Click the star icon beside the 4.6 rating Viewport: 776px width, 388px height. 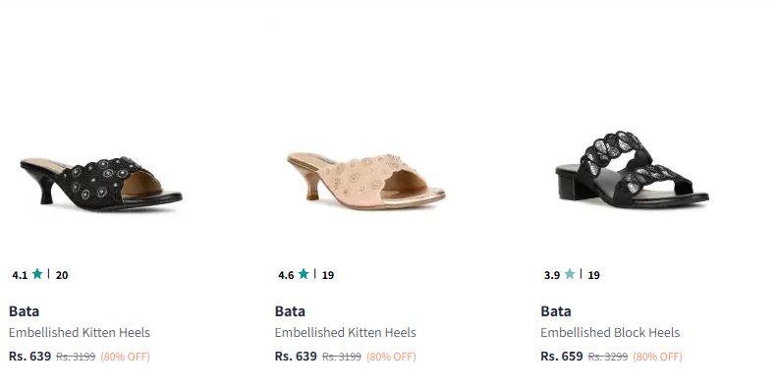click(x=304, y=274)
